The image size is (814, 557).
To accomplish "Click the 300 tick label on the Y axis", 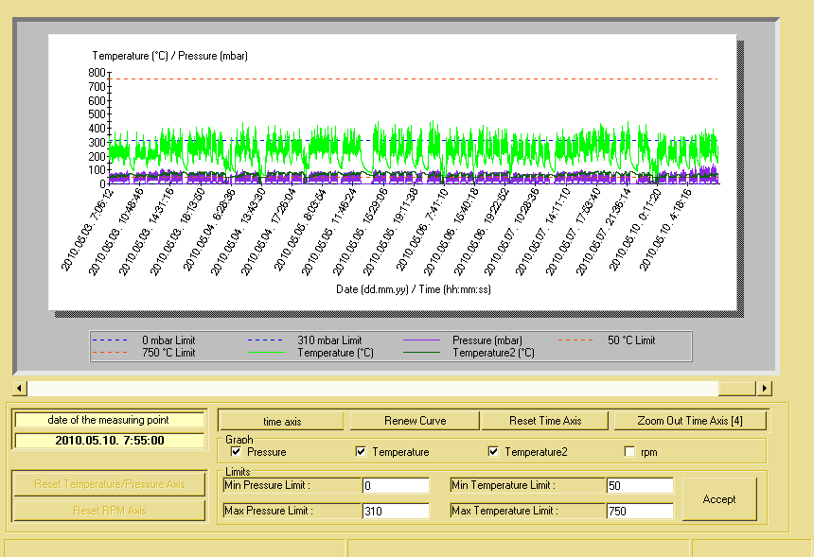I will (x=97, y=142).
